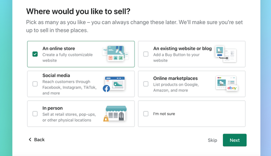Click the back chevron arrow
The image size is (271, 156).
(x=30, y=140)
